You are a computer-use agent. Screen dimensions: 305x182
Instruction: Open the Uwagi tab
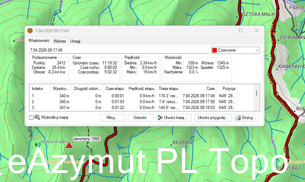(x=75, y=41)
